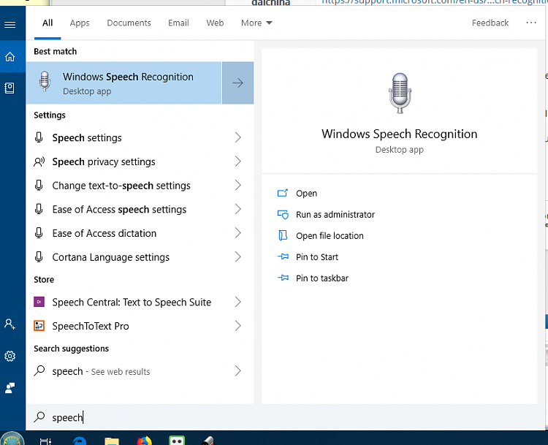Viewport: 548px width, 445px height.
Task: Click the Speech Central store app icon
Action: point(39,302)
